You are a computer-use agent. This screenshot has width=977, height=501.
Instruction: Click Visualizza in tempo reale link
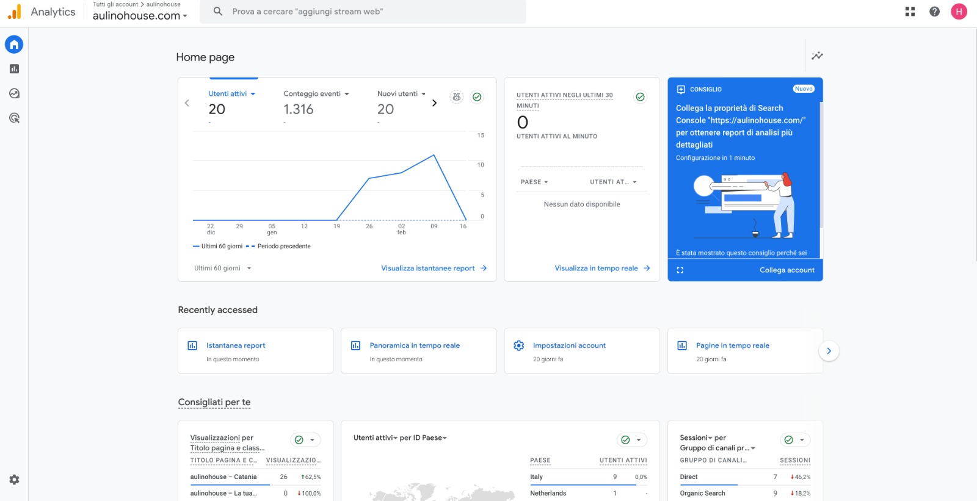(603, 268)
